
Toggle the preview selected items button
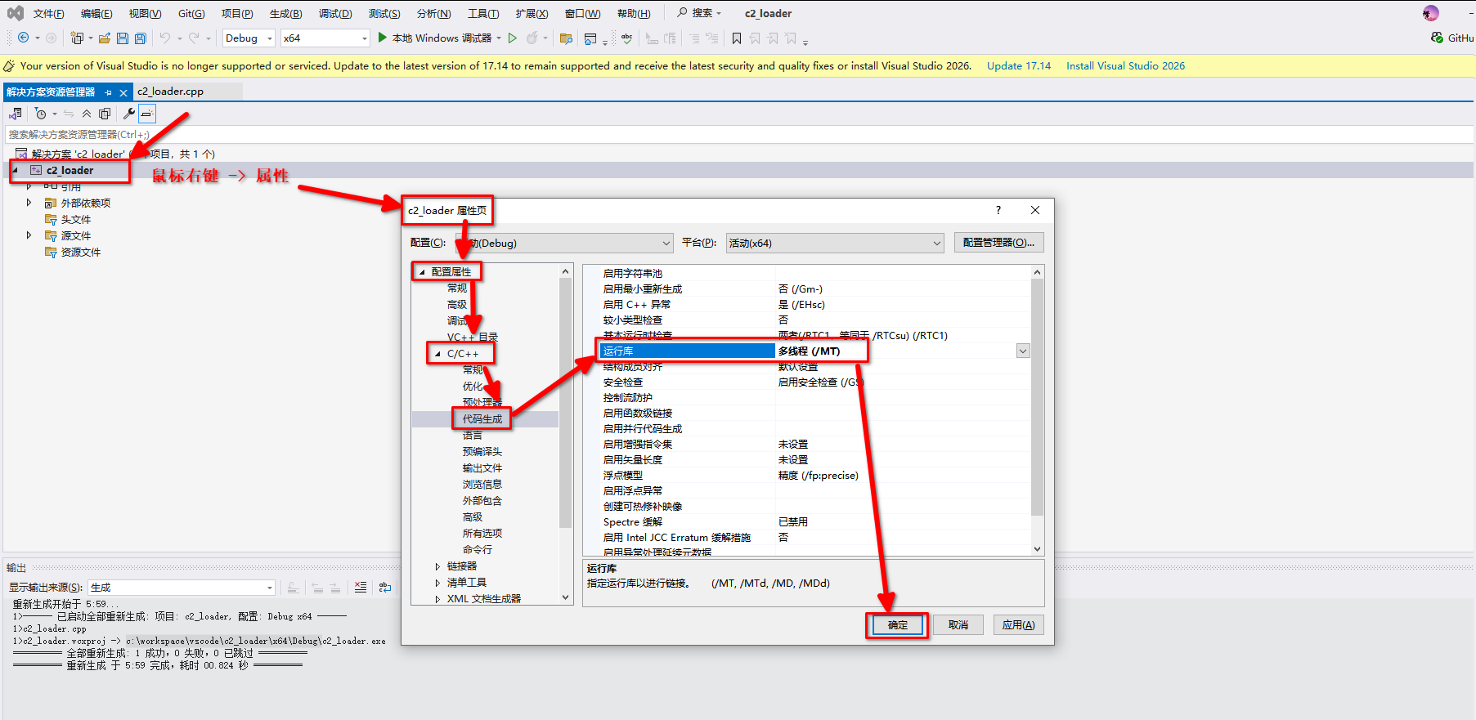[x=146, y=114]
